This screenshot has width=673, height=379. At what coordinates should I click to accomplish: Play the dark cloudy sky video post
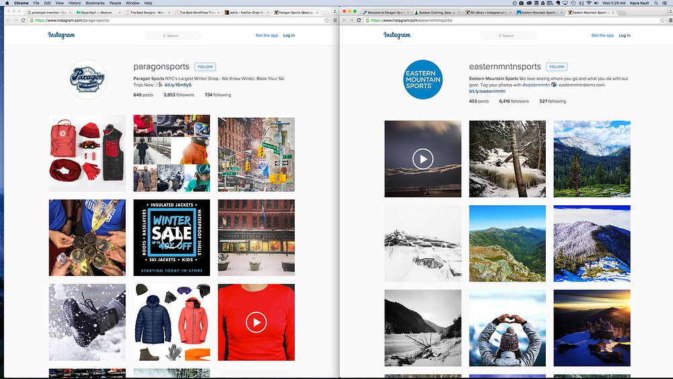click(x=423, y=159)
